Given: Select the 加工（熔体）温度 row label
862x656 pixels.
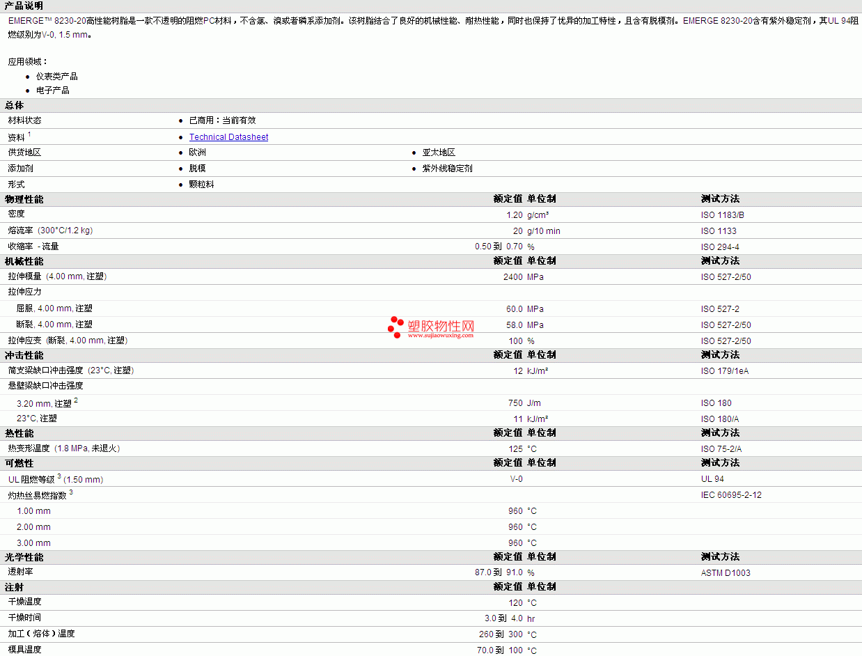Looking at the screenshot, I should pyautogui.click(x=41, y=634).
